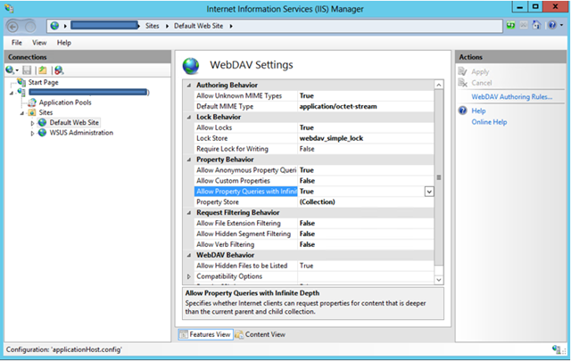Open dropdown for Allow Property Queries with Infinite Depth

(429, 192)
